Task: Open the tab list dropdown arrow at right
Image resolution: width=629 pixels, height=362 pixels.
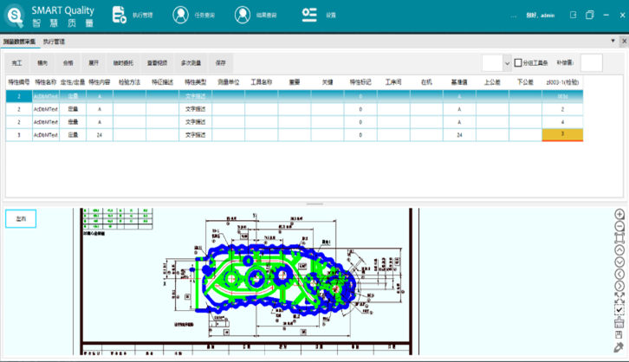Action: point(613,41)
